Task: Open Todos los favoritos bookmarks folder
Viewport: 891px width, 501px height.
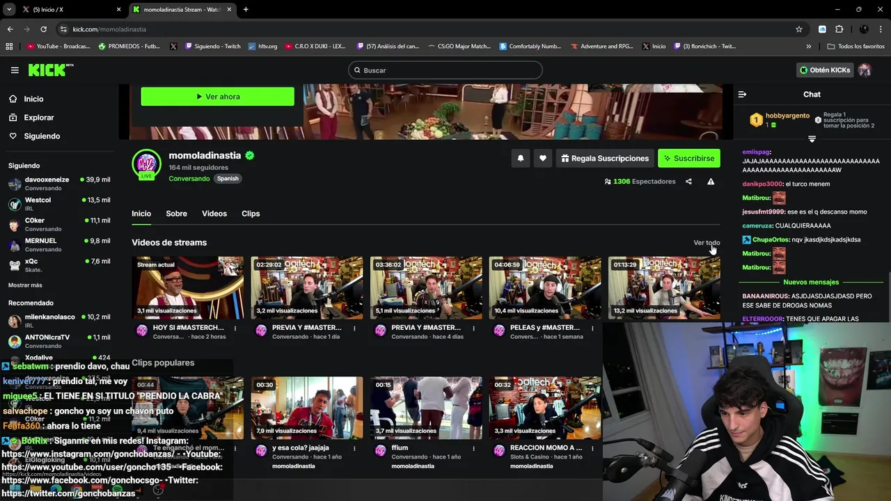Action: coord(856,47)
